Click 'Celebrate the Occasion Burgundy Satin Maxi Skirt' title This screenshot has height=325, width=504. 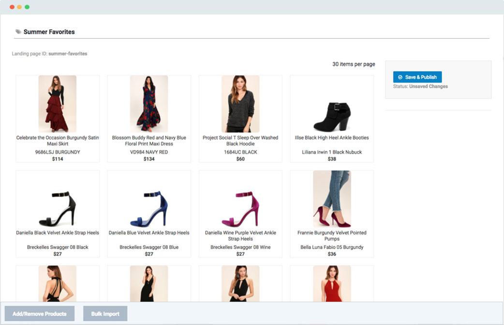click(x=58, y=140)
